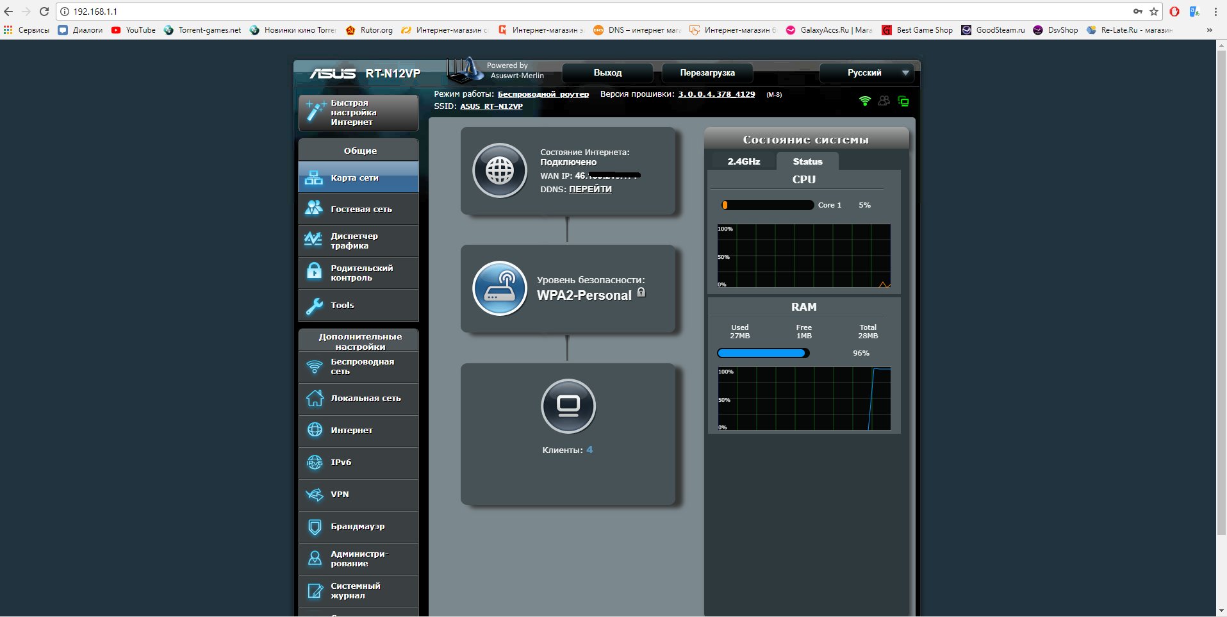Open VPN settings in the sidebar
Screen dimensions: 1227x617
click(359, 495)
